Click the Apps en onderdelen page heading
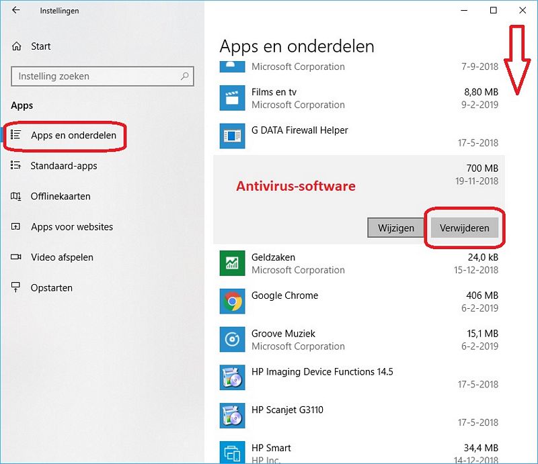 pyautogui.click(x=297, y=46)
